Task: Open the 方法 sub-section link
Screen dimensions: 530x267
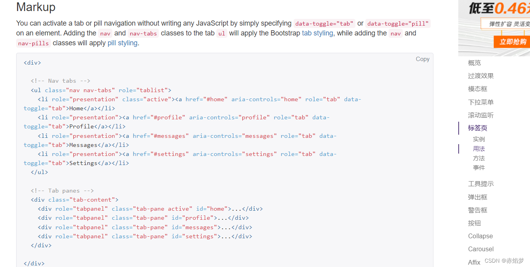Action: click(x=479, y=158)
